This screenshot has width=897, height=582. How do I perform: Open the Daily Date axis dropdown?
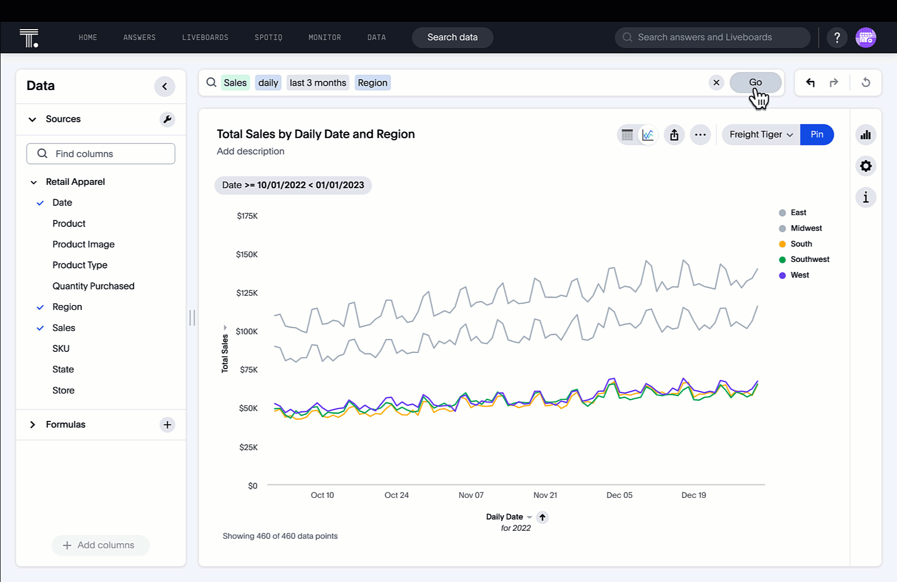pos(529,517)
